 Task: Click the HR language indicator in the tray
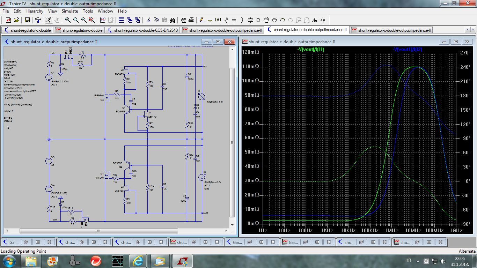[408, 261]
